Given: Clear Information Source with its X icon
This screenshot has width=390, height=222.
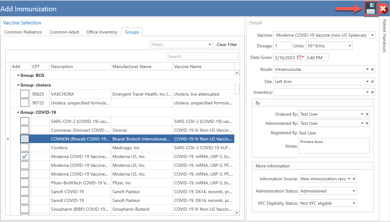Looking at the screenshot, I should (x=354, y=179).
